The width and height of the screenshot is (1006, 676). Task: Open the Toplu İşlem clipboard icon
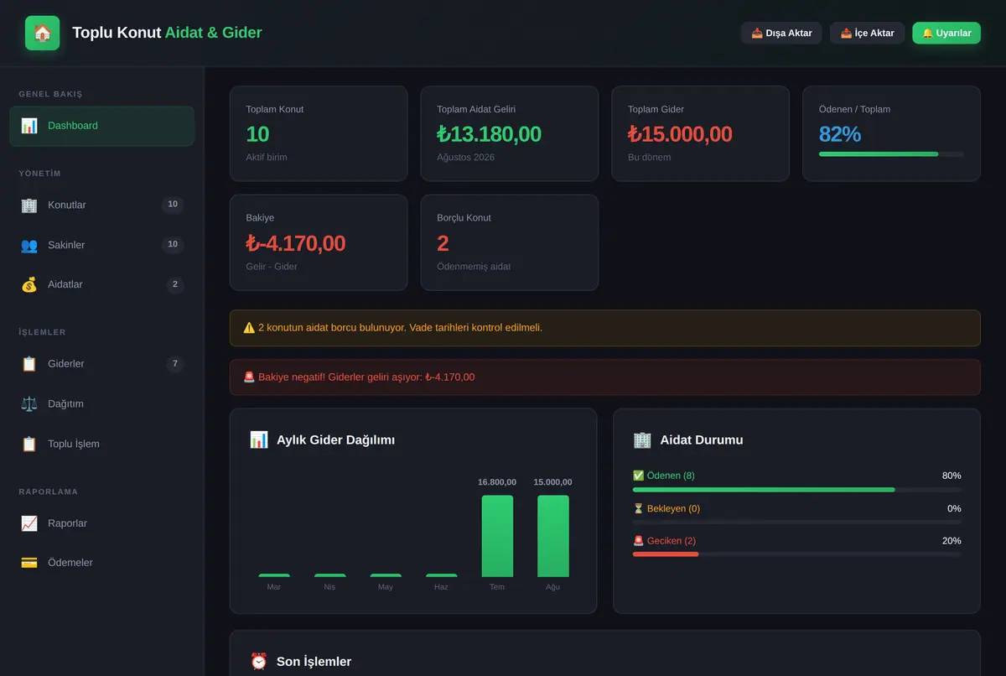[x=29, y=444]
